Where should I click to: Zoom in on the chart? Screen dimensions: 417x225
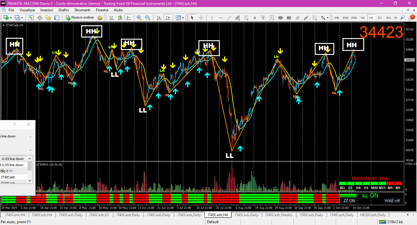point(139,18)
